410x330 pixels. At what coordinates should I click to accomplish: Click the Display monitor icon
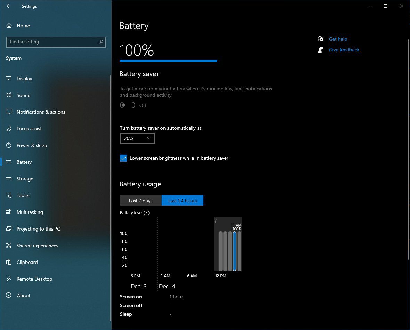pos(9,79)
